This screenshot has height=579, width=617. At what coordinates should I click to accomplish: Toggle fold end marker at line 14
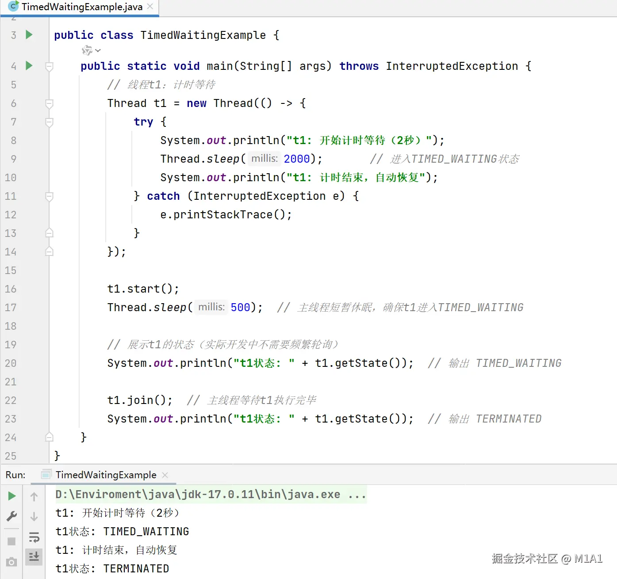pos(50,251)
